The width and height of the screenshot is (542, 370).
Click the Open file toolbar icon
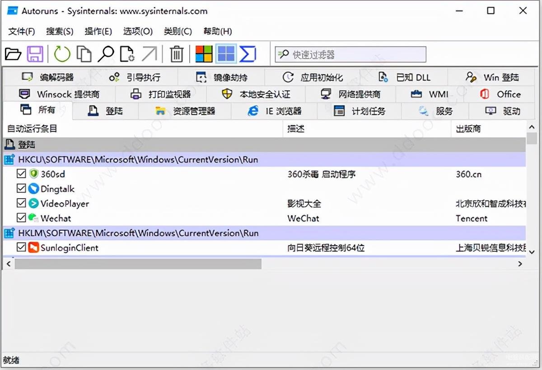click(x=13, y=54)
